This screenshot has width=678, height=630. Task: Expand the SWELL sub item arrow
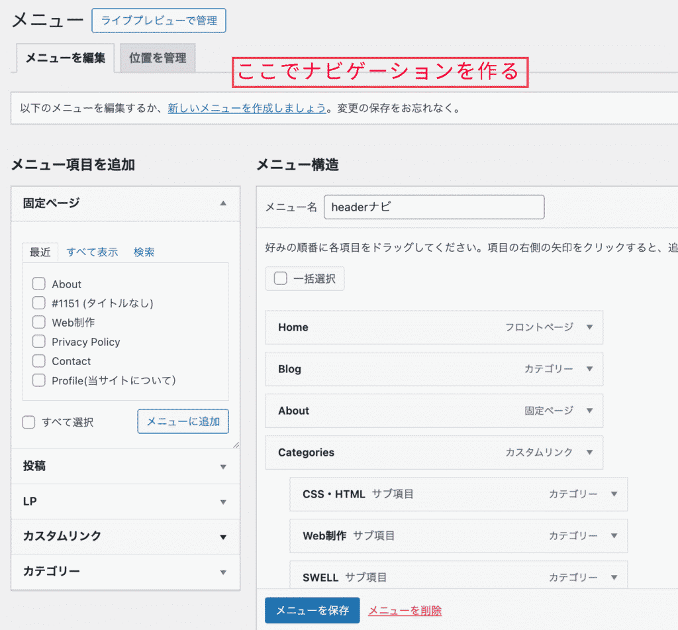[x=614, y=578]
